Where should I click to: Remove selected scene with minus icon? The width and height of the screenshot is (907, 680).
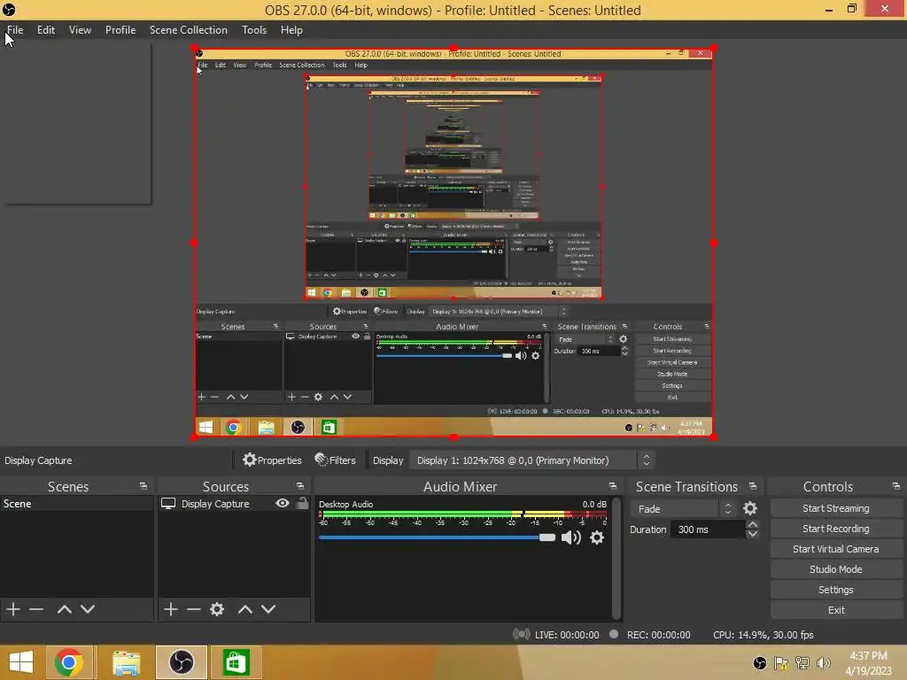coord(36,609)
